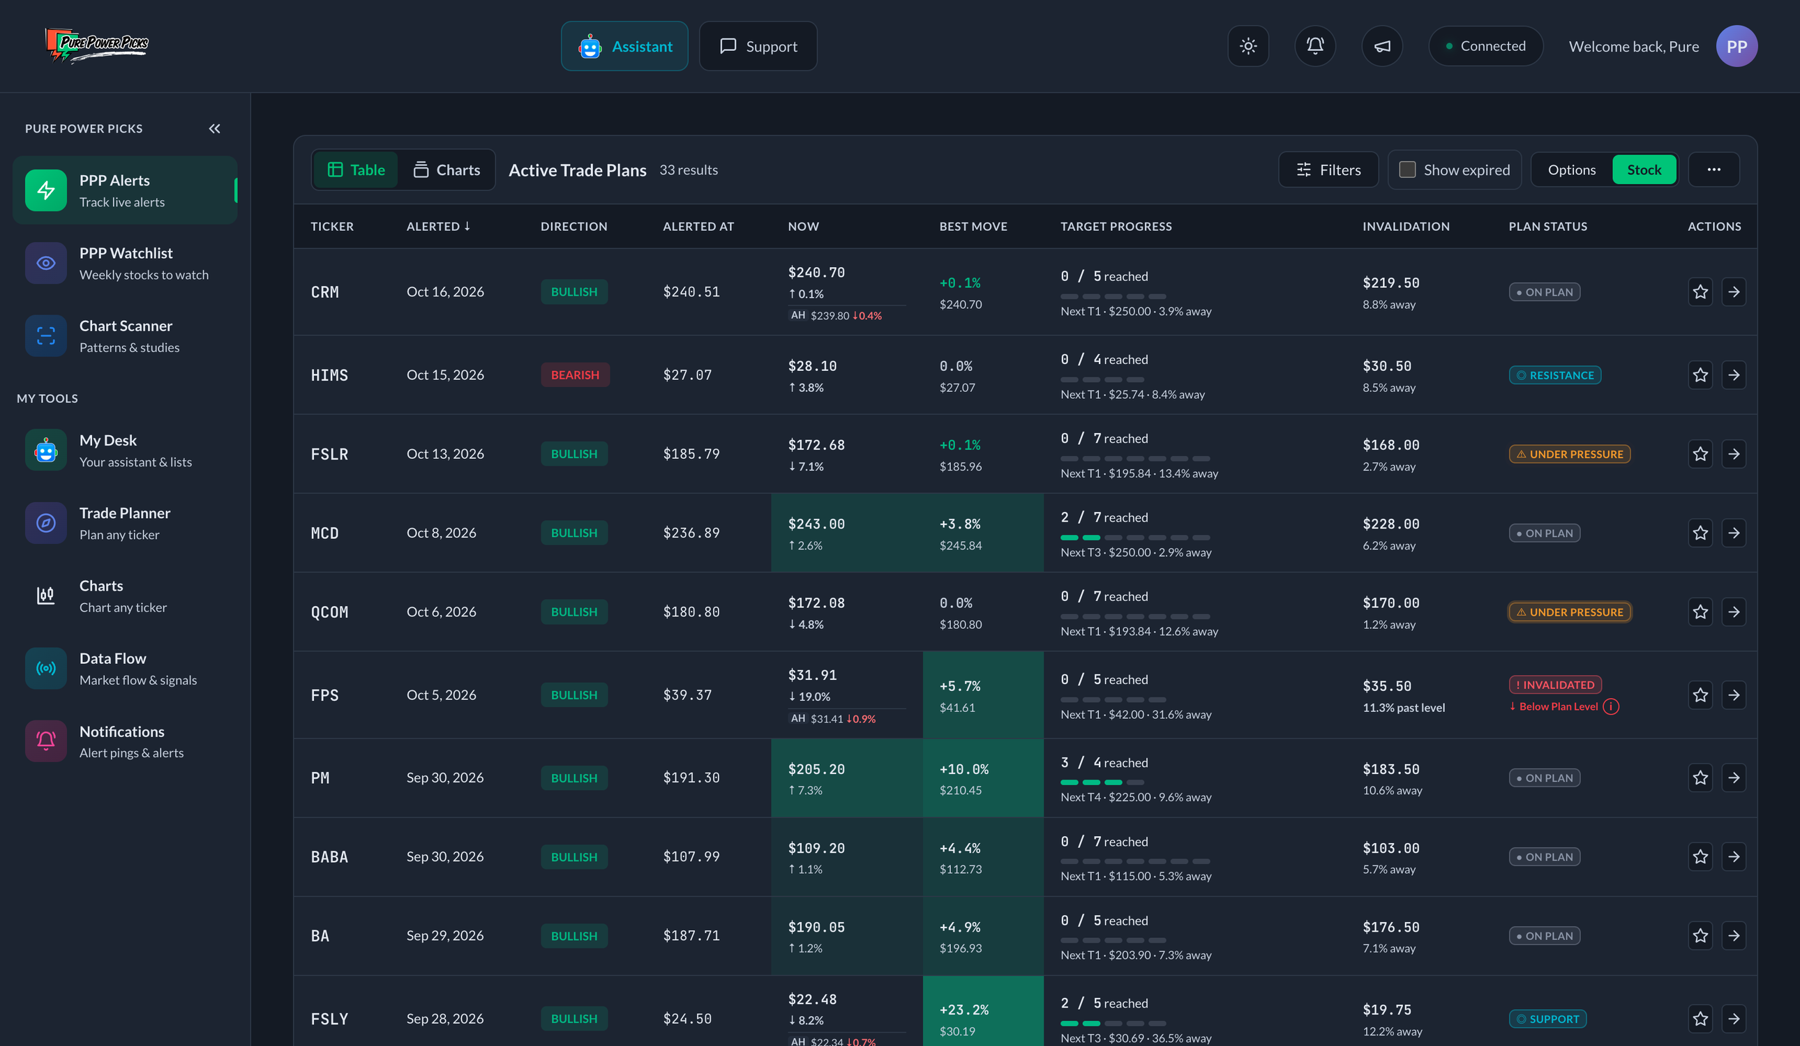Open the BABA plan arrow
Image resolution: width=1800 pixels, height=1046 pixels.
[1734, 856]
